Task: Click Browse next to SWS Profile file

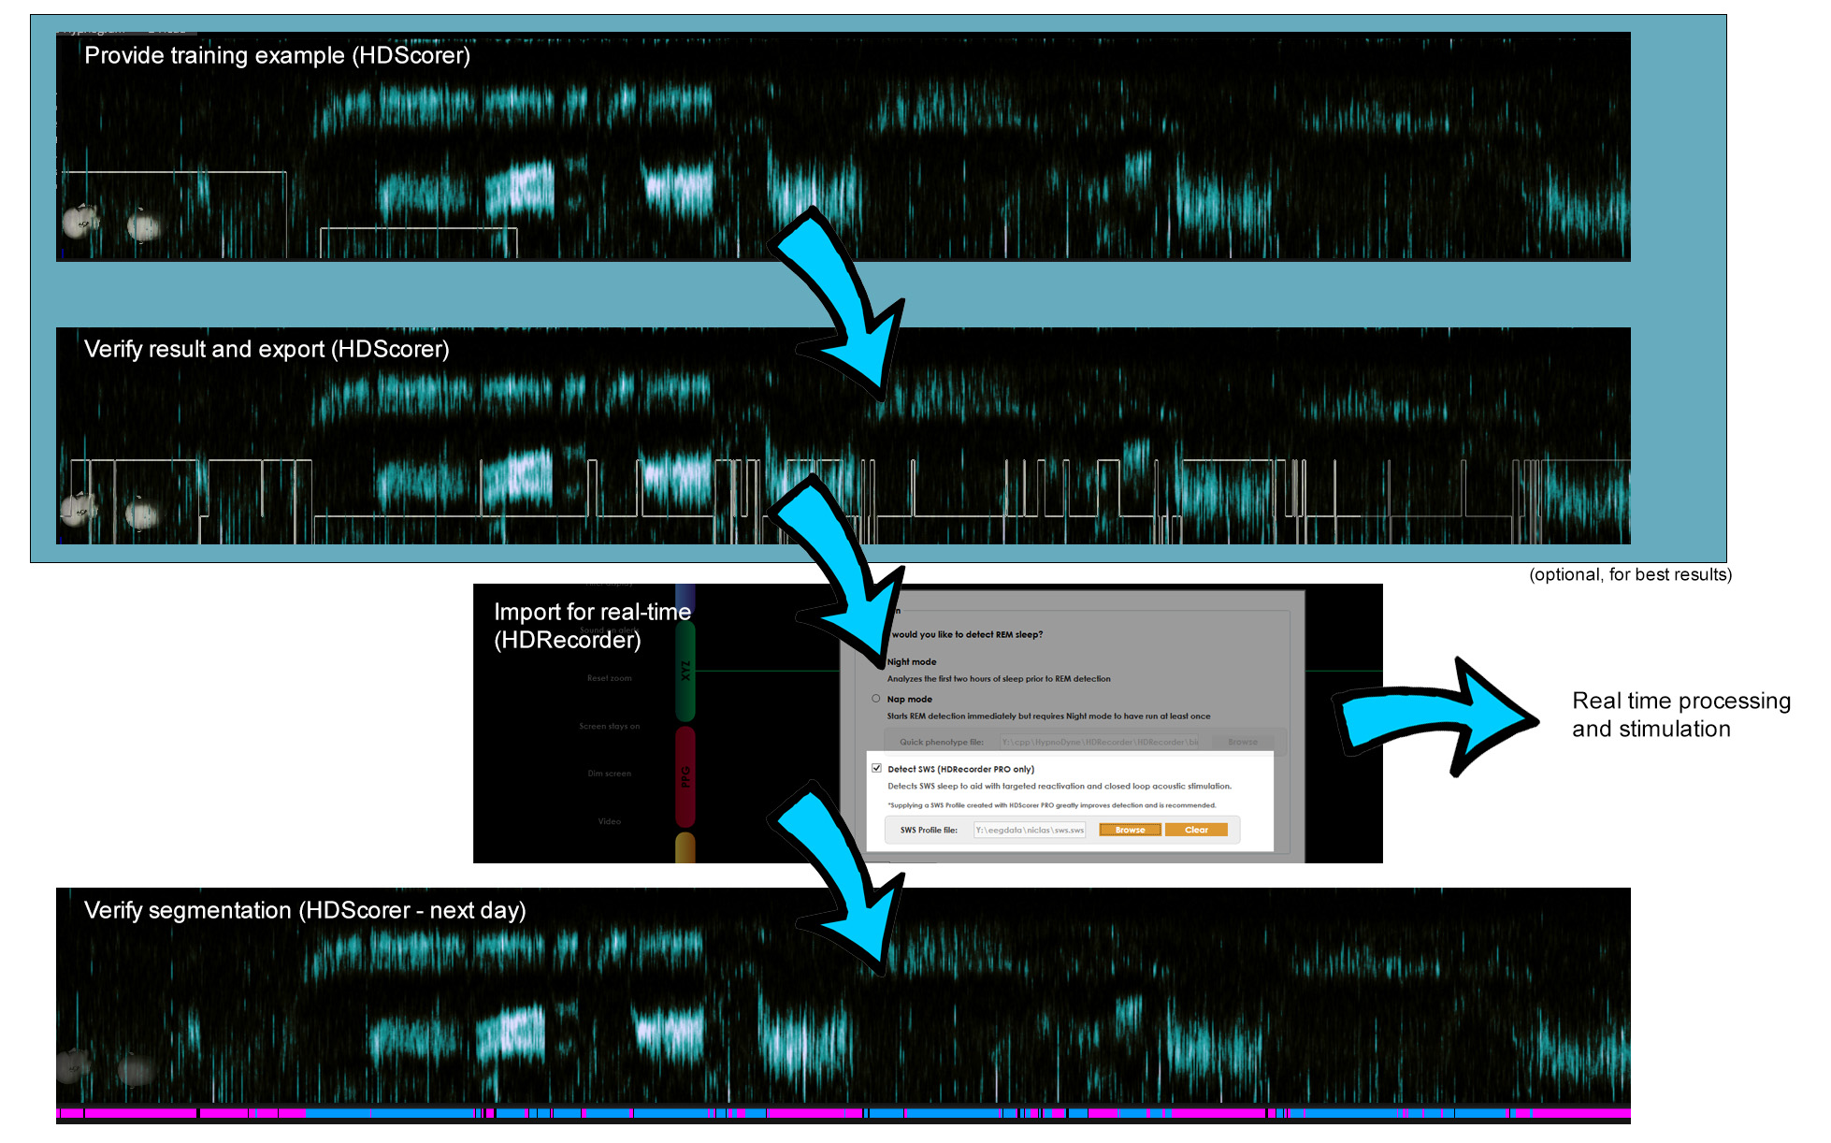Action: (1130, 830)
